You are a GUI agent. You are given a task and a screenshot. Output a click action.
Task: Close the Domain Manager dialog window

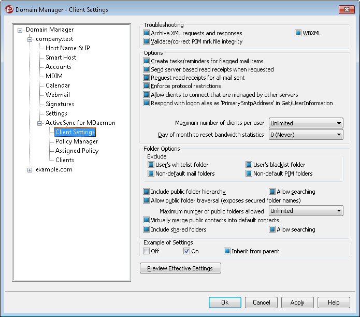347,10
